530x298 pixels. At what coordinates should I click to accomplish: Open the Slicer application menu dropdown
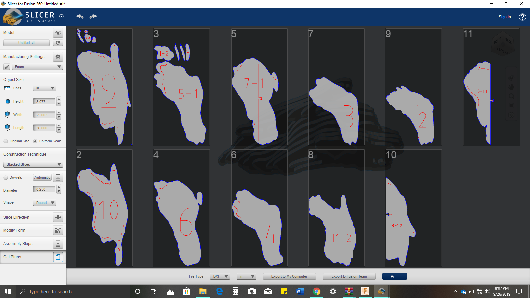click(x=61, y=16)
